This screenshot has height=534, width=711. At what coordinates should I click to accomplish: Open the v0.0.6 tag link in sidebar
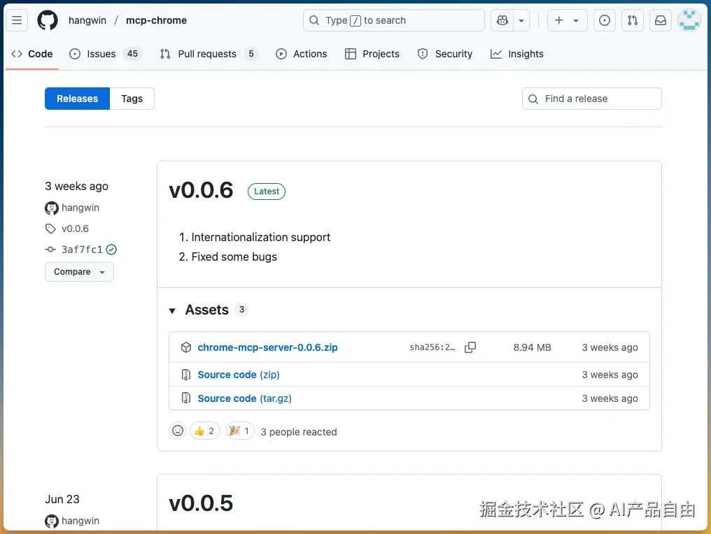[76, 229]
